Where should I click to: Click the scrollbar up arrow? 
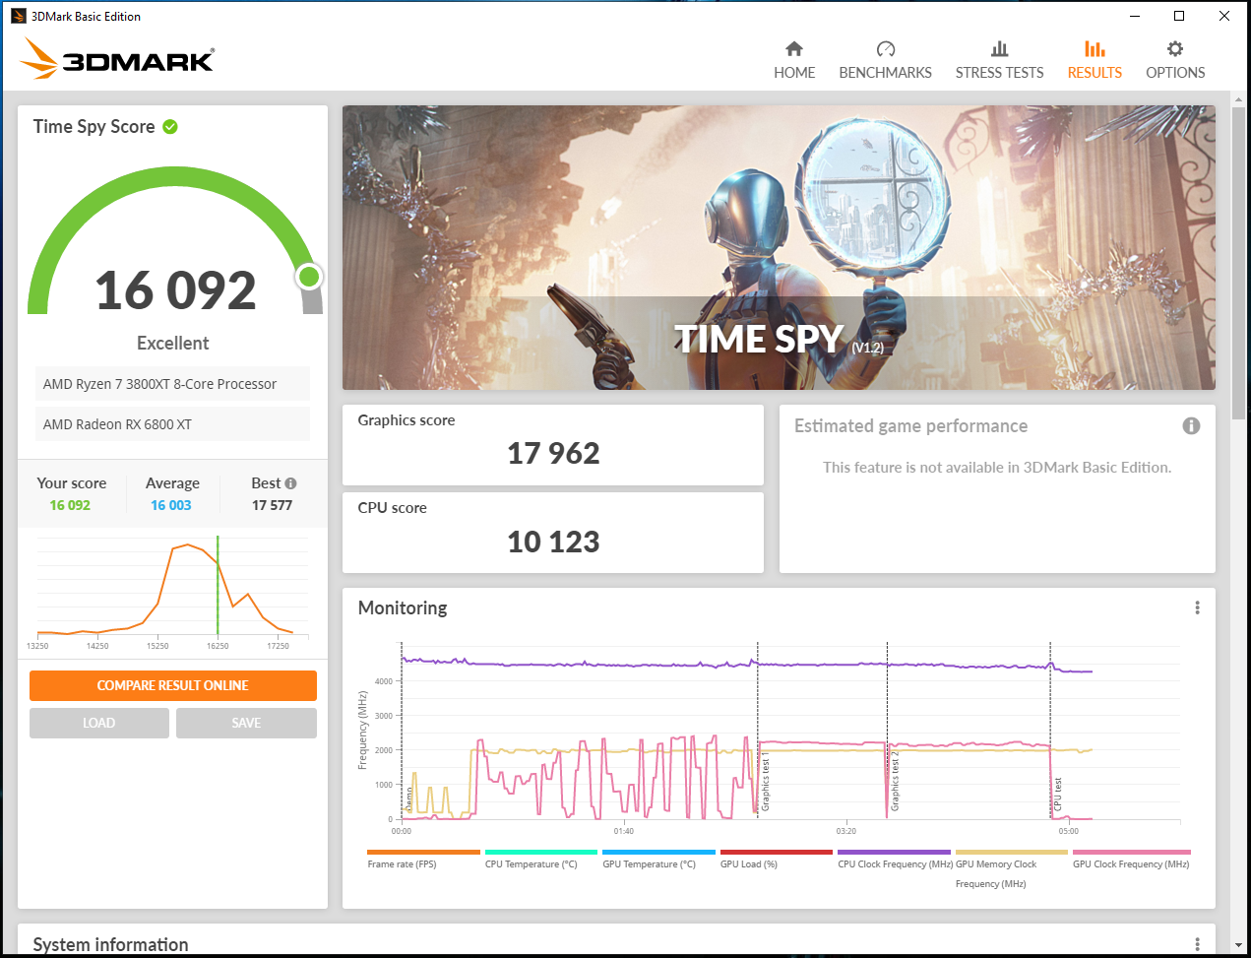click(1238, 98)
